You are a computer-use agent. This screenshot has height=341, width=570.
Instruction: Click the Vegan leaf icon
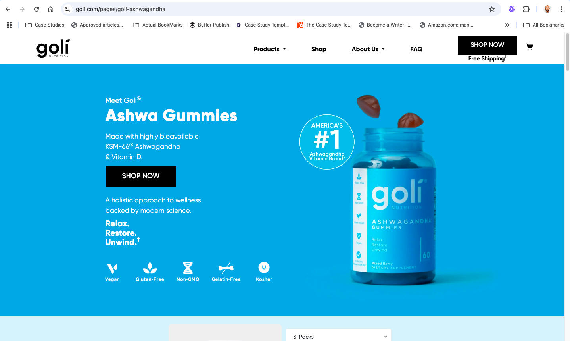pyautogui.click(x=112, y=268)
